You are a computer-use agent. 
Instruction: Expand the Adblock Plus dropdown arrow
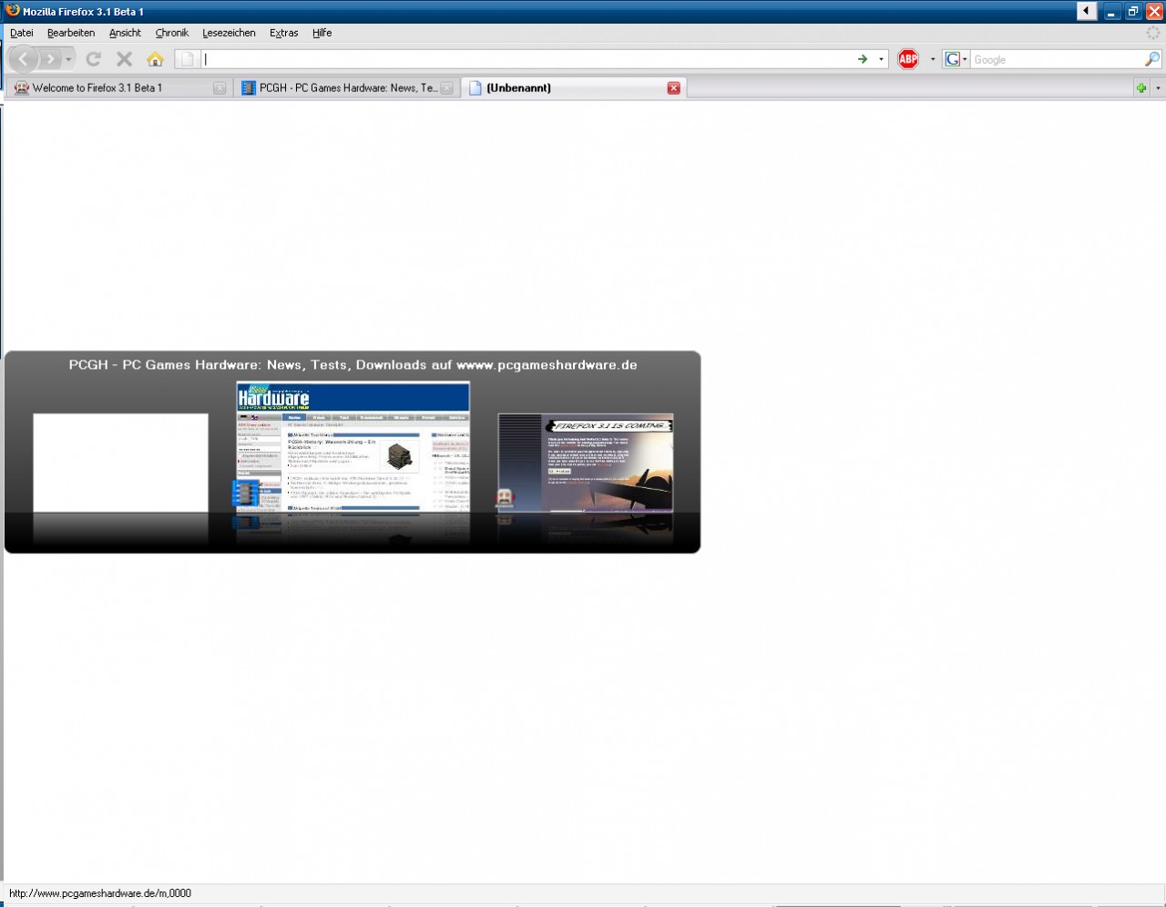click(933, 59)
